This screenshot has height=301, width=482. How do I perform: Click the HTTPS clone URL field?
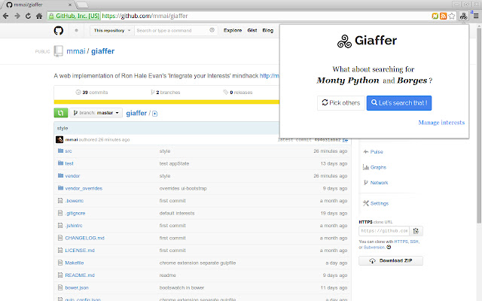point(384,231)
